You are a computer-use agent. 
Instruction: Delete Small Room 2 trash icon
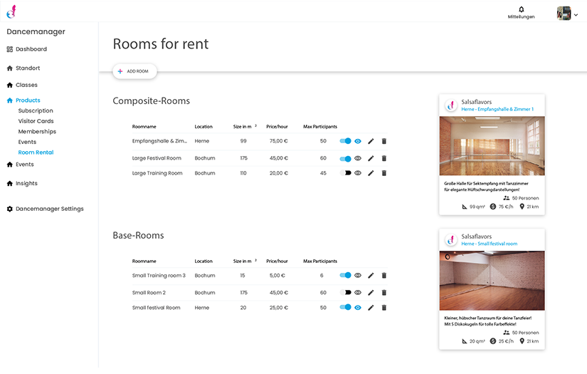[x=384, y=293]
